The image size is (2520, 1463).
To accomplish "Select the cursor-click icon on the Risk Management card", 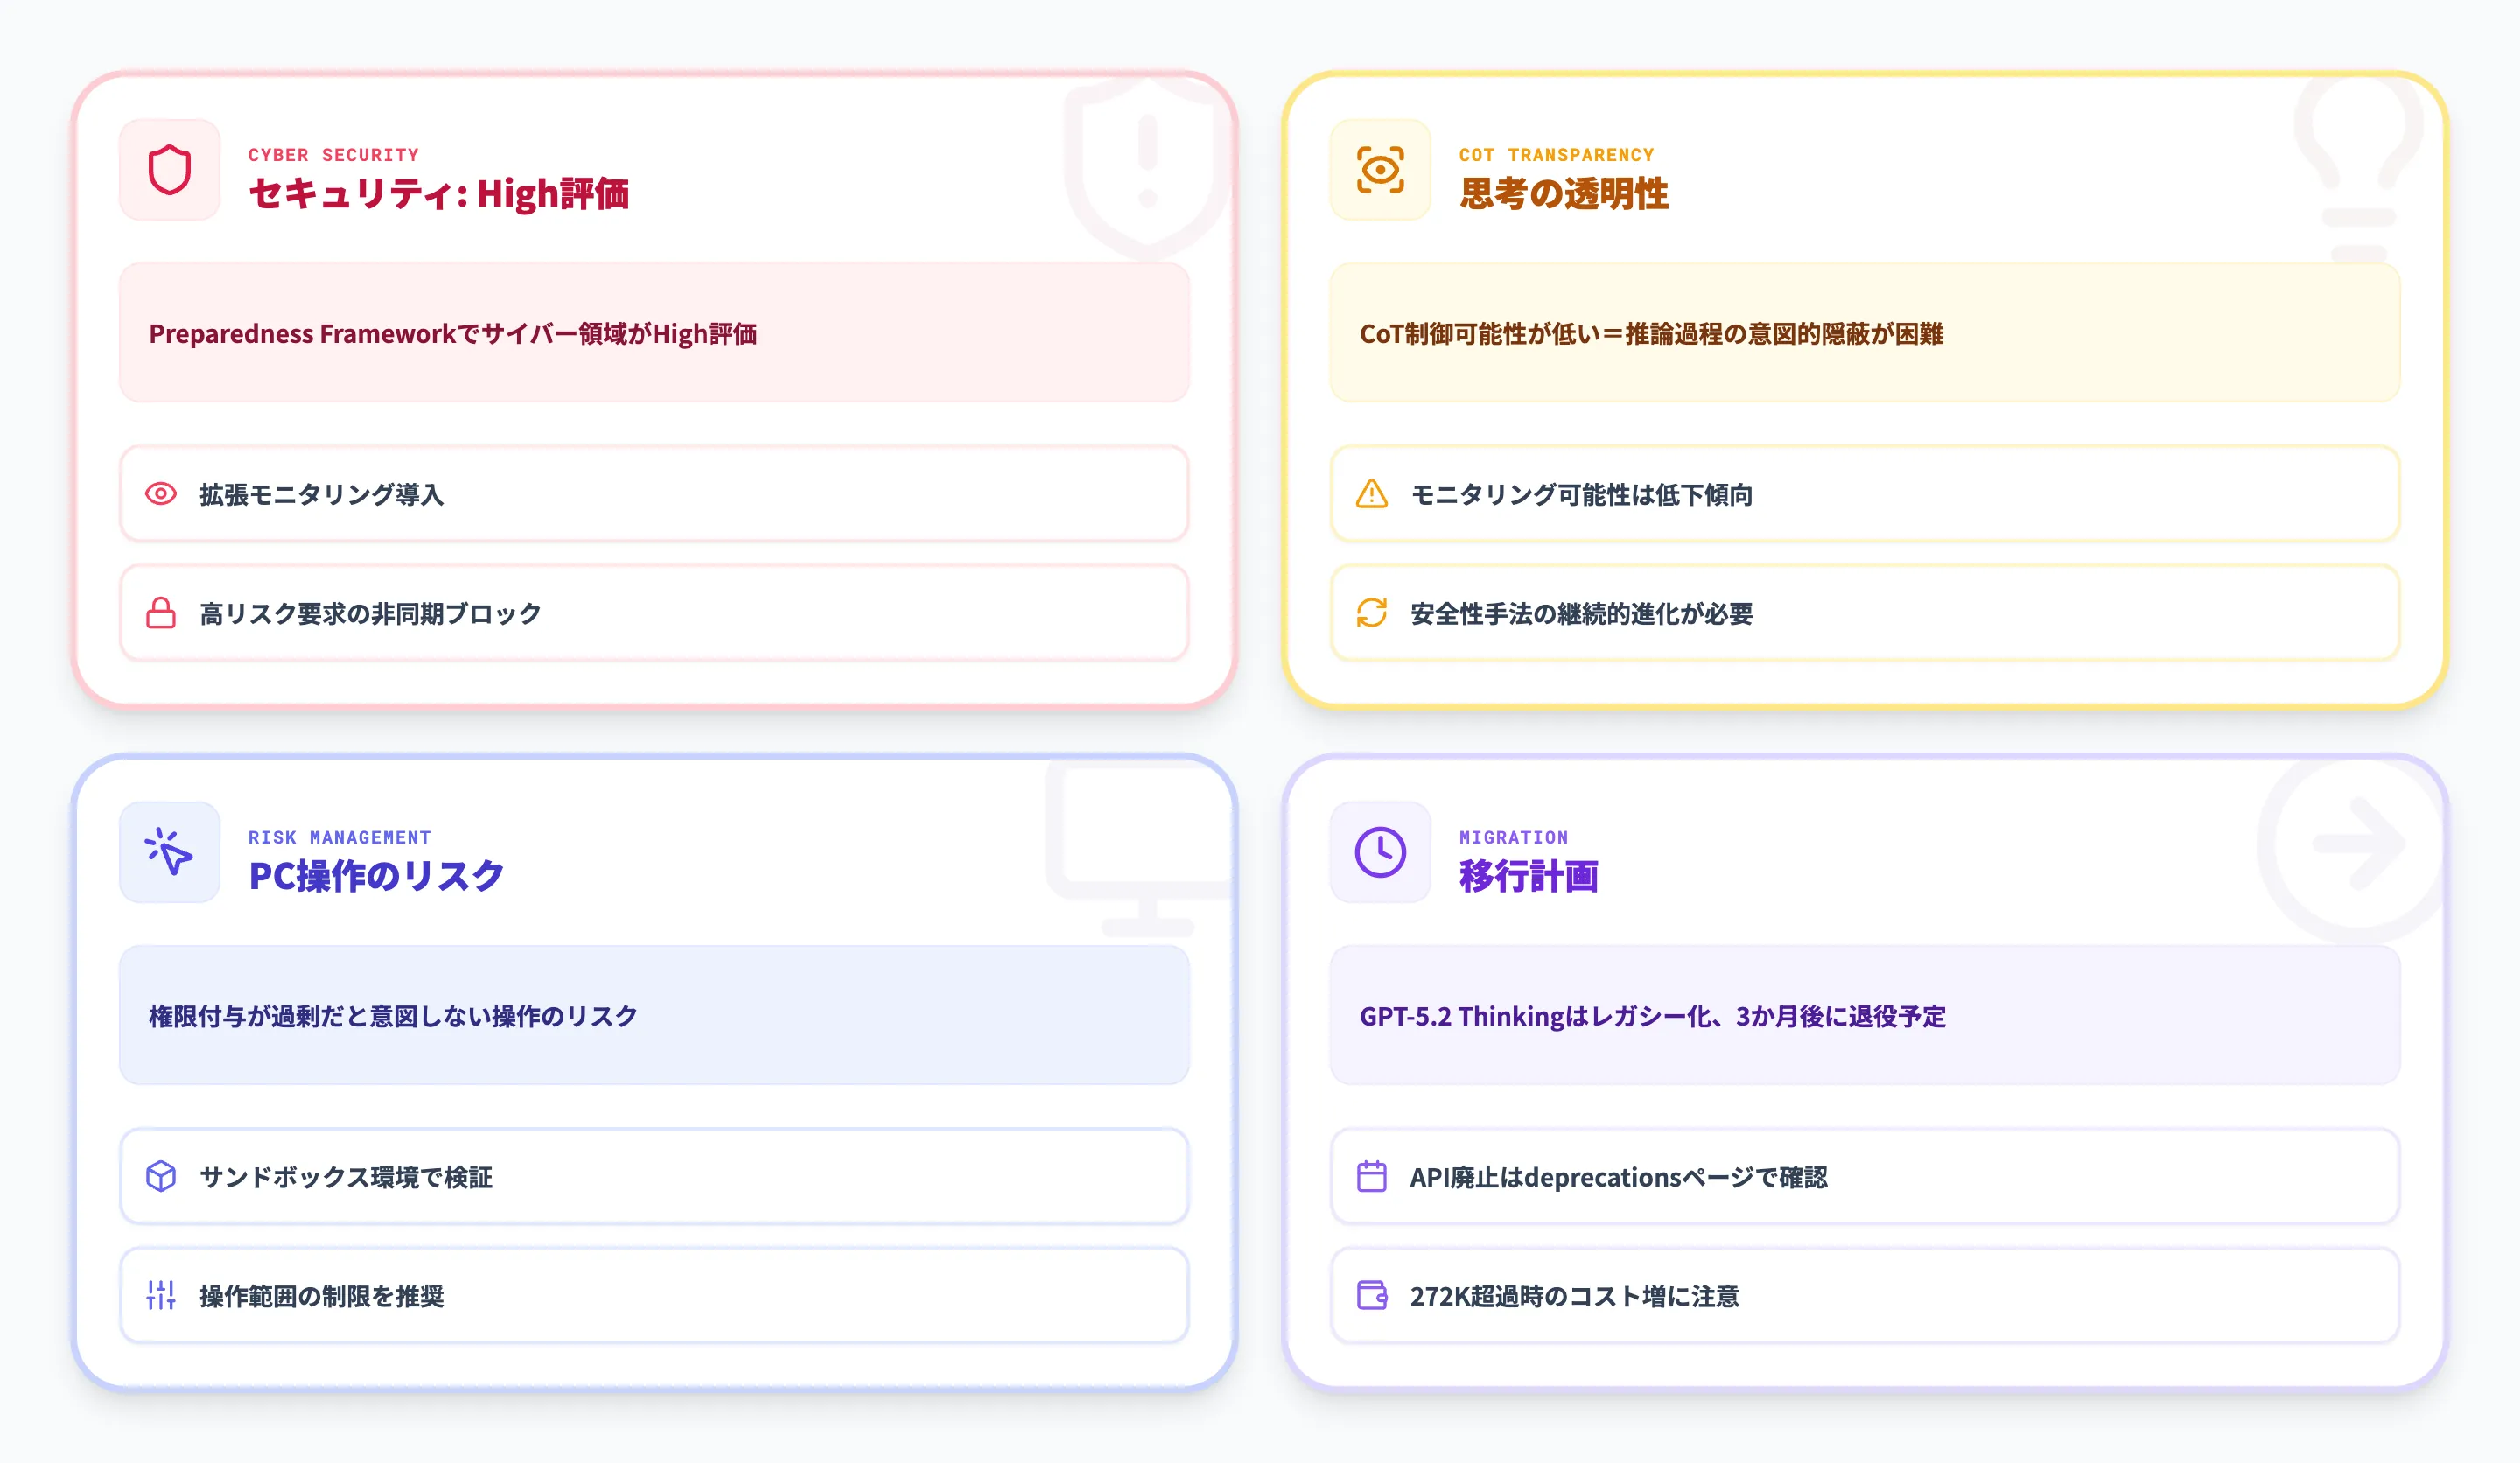I will pyautogui.click(x=169, y=853).
